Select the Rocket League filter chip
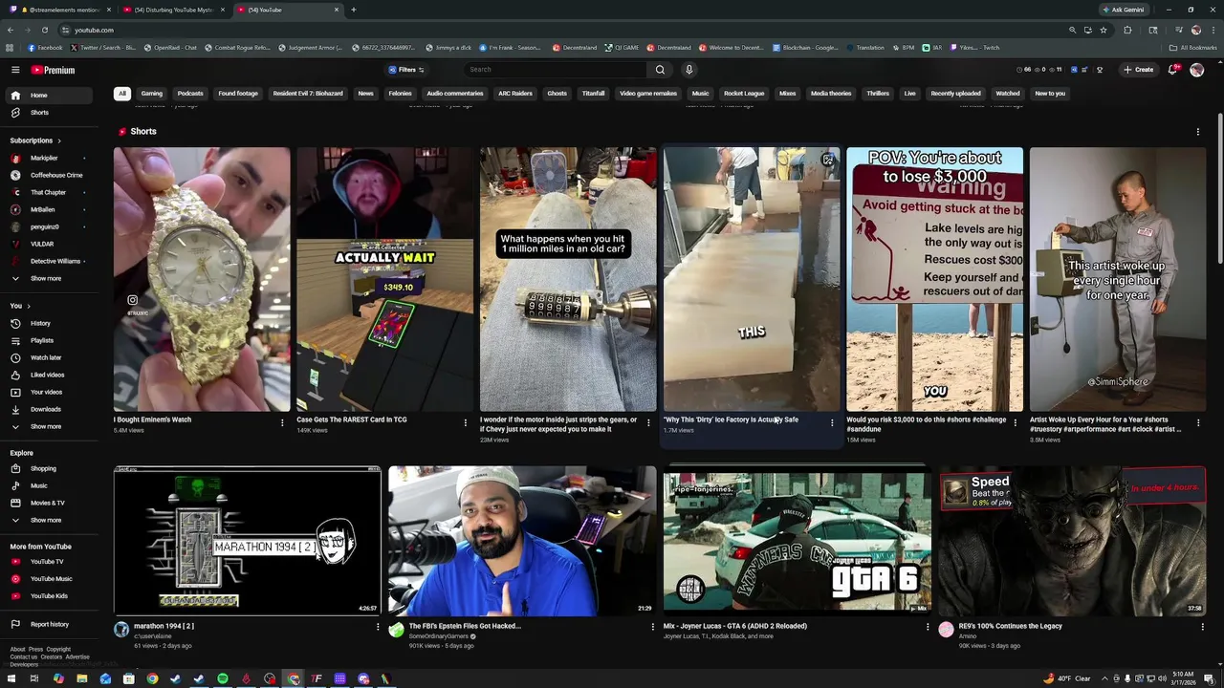1224x688 pixels. (744, 94)
